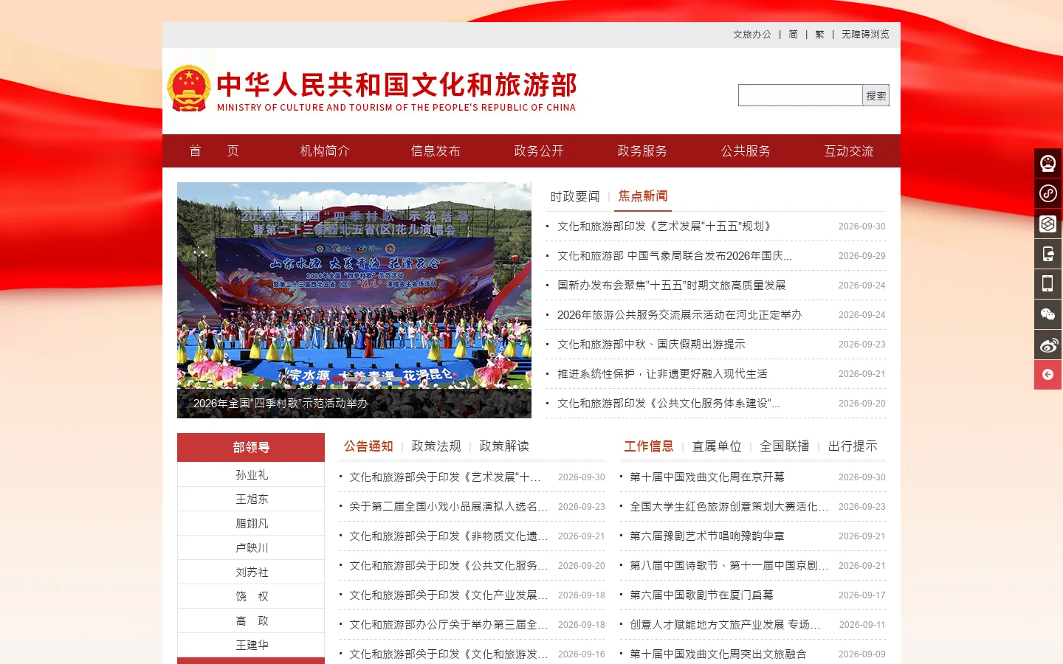Open the phone-with-cloud icon in side toolbar

(x=1047, y=254)
